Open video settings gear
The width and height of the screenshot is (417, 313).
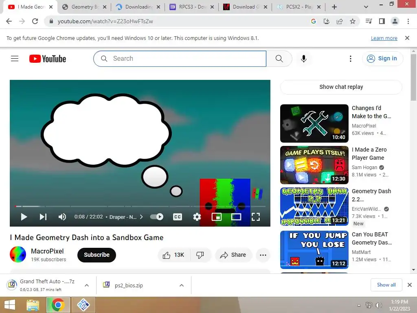[x=197, y=217]
